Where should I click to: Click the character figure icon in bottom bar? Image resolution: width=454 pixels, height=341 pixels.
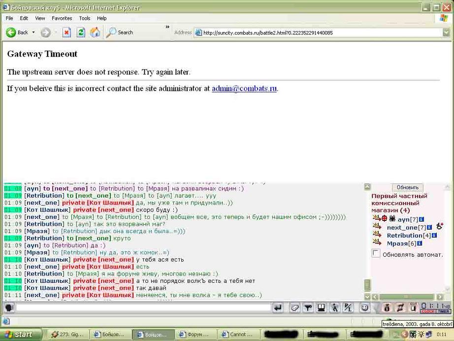click(387, 307)
